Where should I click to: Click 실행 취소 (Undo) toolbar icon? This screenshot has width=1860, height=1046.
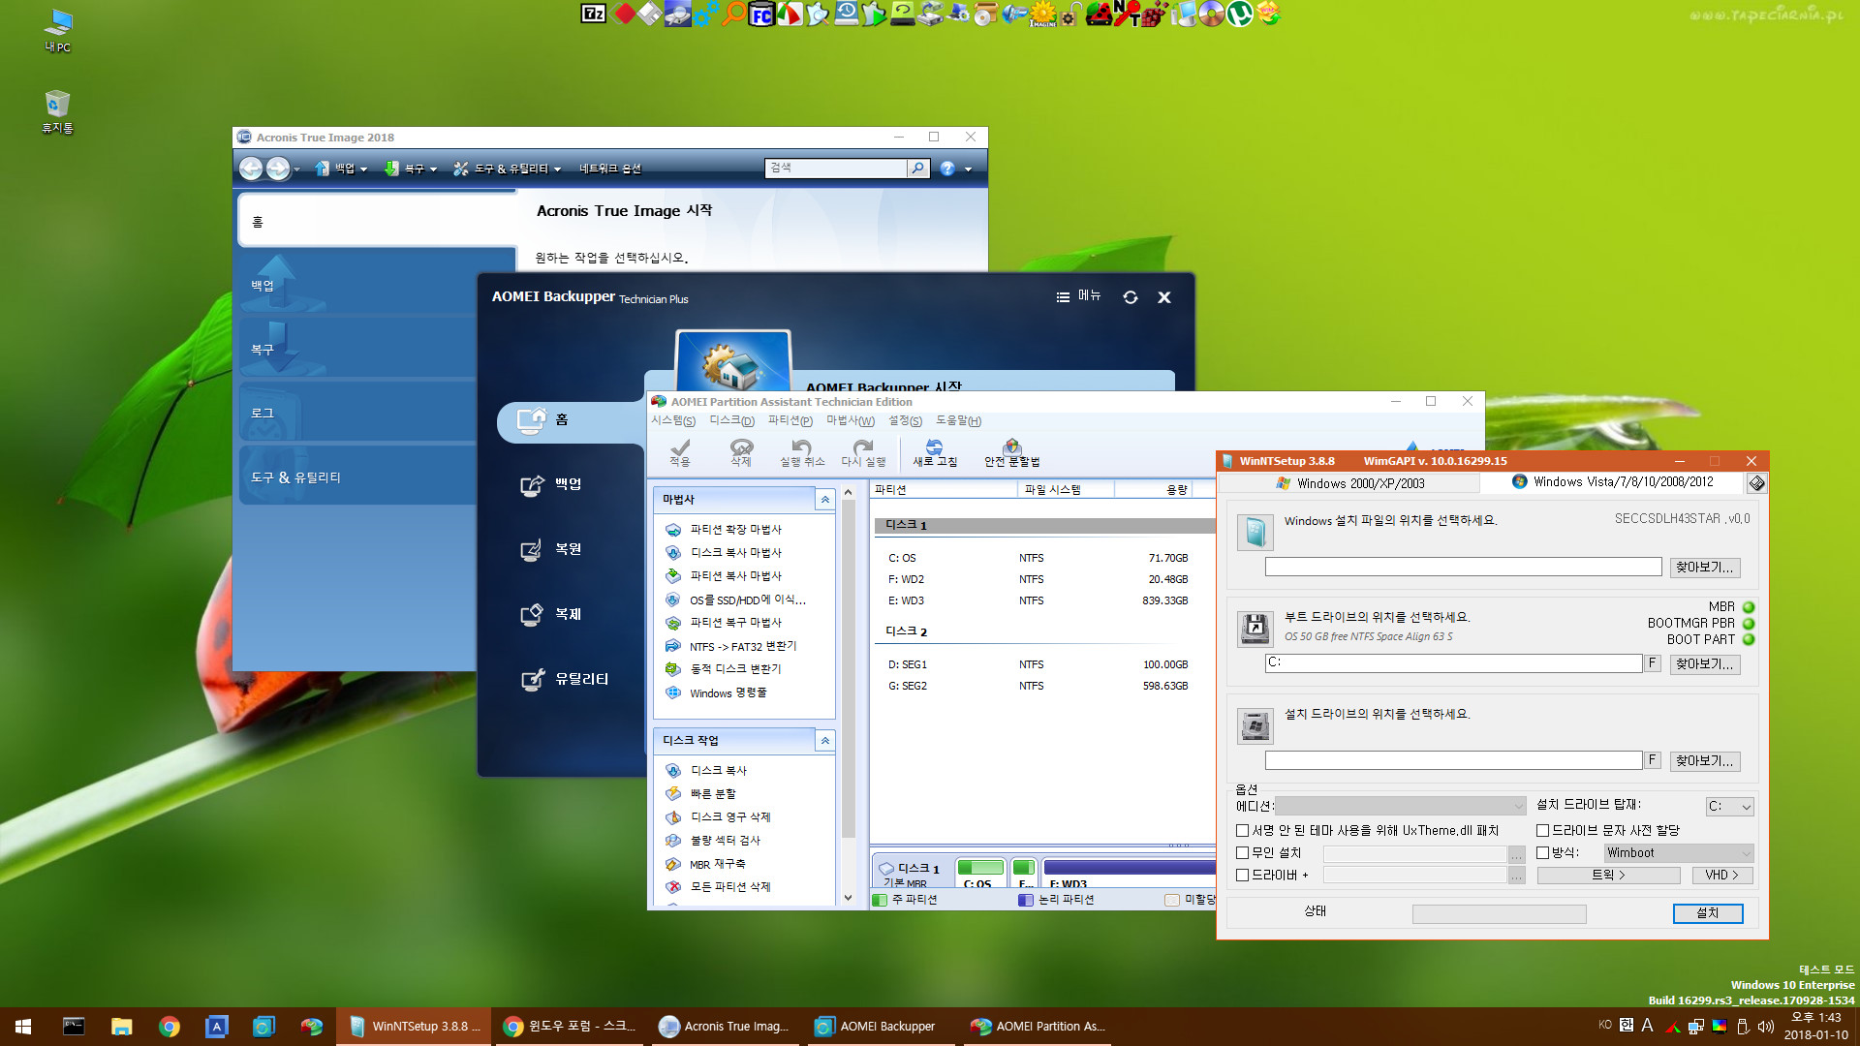click(x=802, y=452)
